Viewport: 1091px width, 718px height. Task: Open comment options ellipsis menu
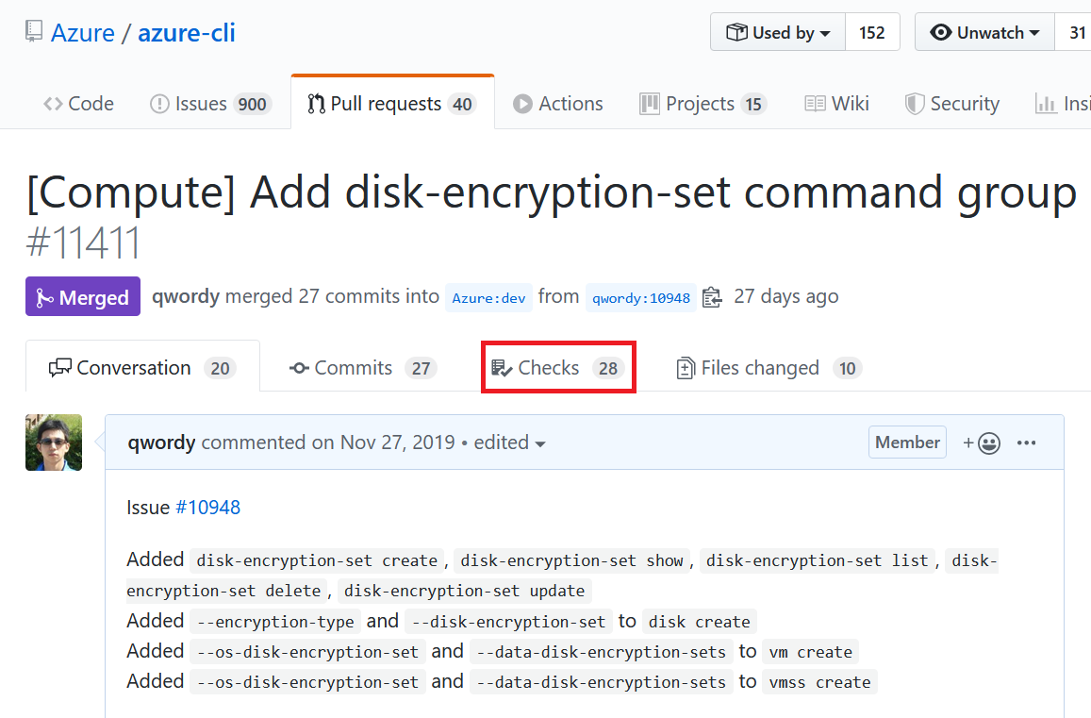[x=1027, y=442]
